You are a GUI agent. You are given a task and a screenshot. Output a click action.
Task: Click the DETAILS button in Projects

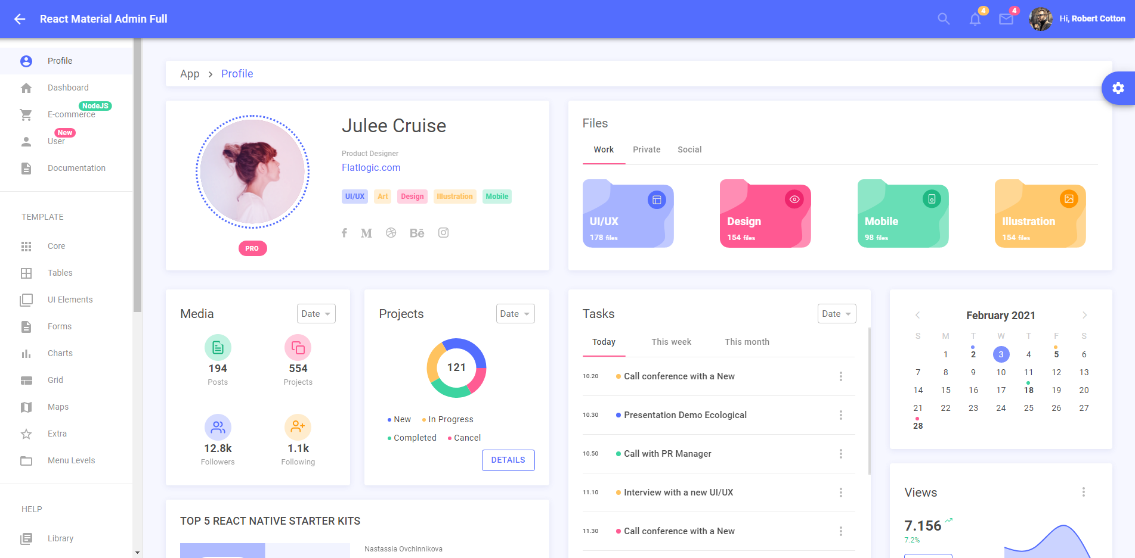coord(508,460)
